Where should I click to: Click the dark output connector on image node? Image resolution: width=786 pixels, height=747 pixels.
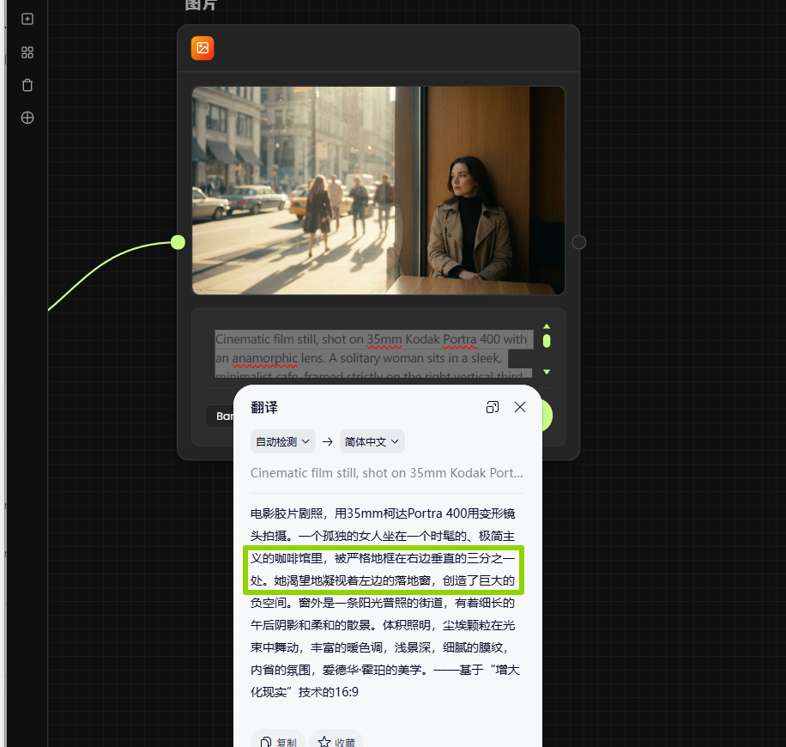(579, 242)
